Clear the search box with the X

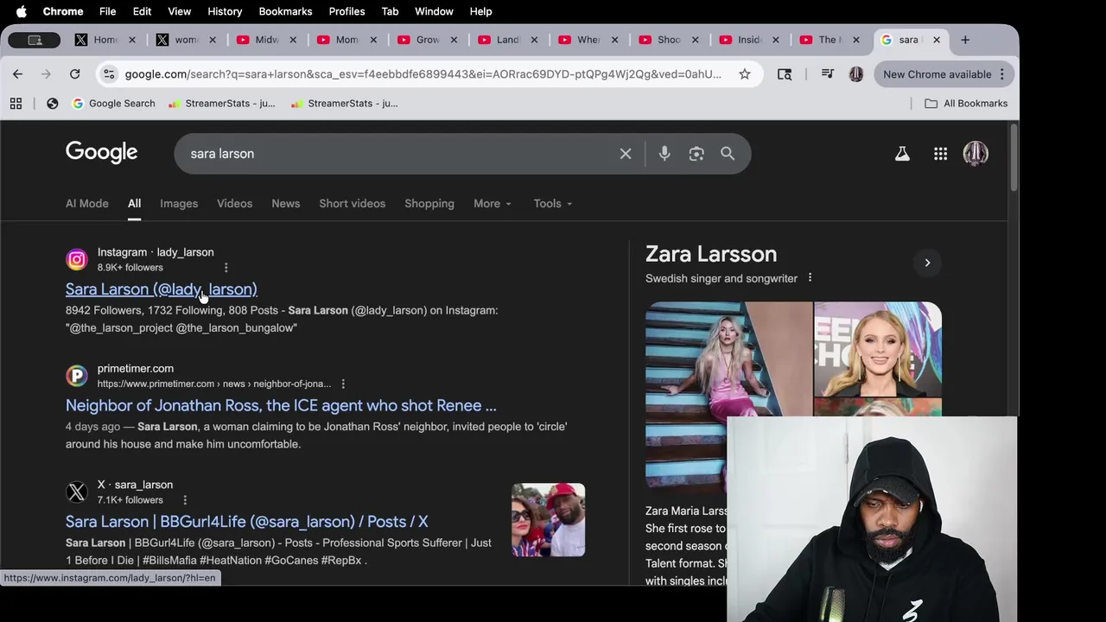pos(626,154)
